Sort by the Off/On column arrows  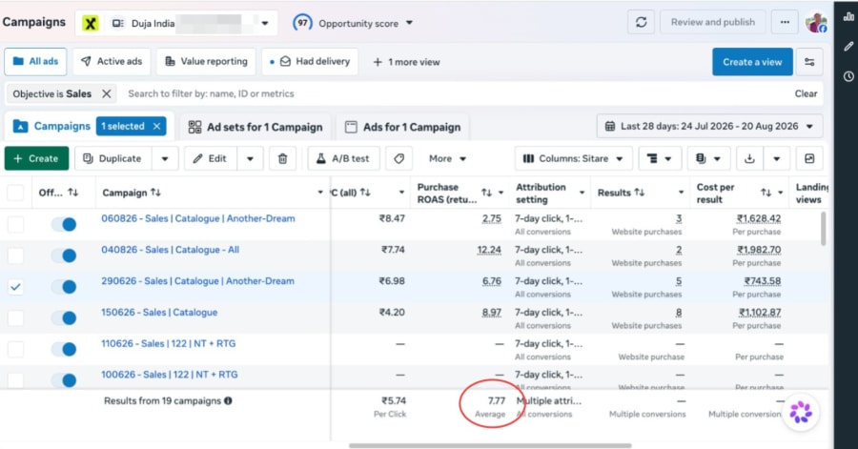(72, 193)
